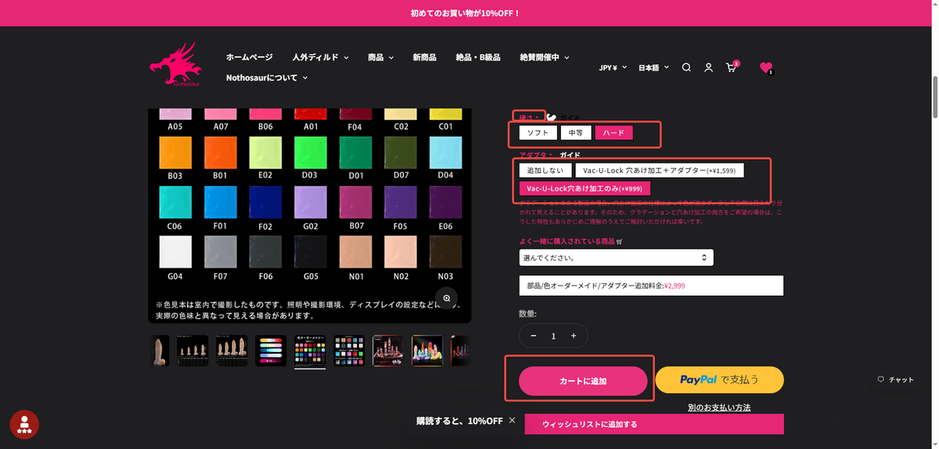939x449 pixels.
Task: Pay with the PayPal button
Action: coord(719,379)
